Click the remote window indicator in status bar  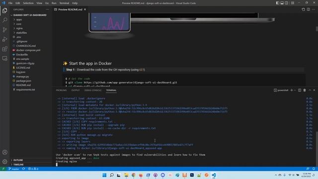pos(3,169)
